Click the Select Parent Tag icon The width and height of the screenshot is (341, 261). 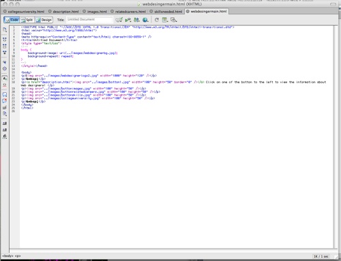coord(5,62)
